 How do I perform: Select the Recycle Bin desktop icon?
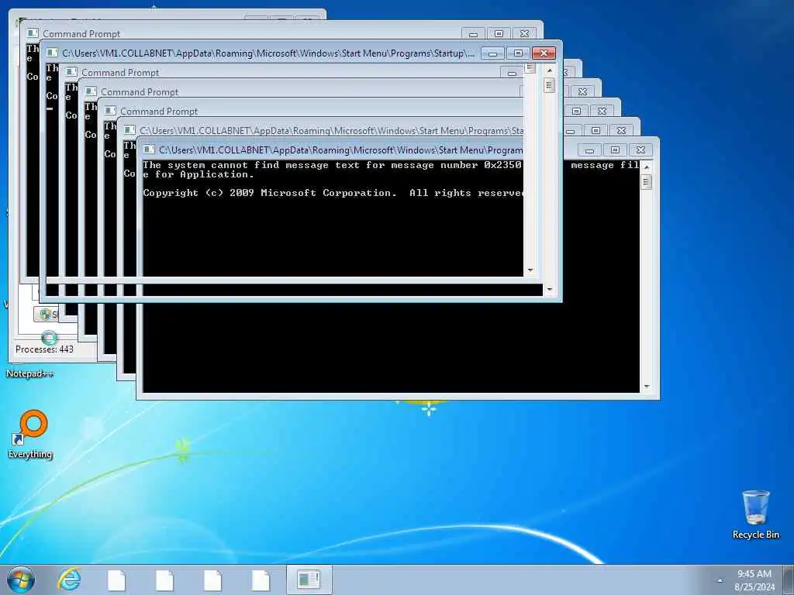pos(755,514)
